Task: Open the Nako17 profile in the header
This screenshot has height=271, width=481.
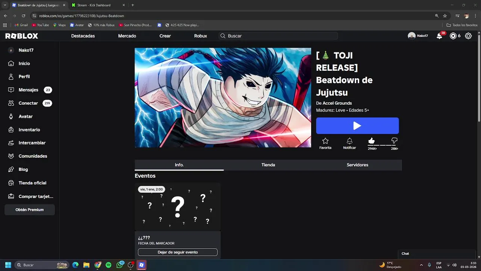Action: point(418,36)
